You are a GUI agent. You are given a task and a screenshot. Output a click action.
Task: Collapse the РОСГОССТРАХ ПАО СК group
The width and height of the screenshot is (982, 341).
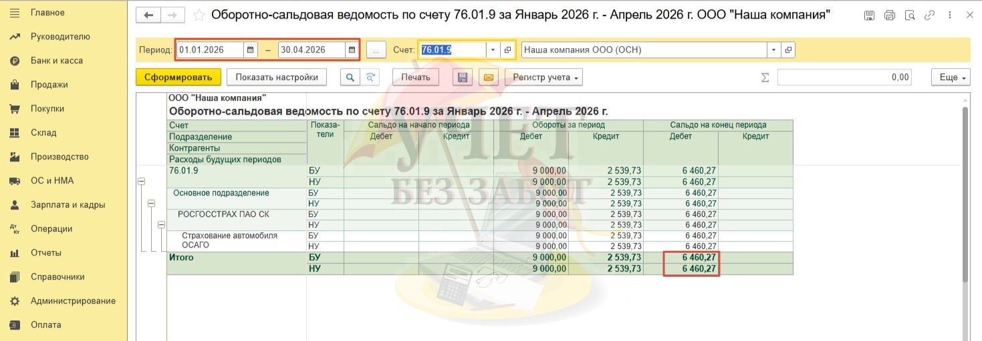pos(161,226)
